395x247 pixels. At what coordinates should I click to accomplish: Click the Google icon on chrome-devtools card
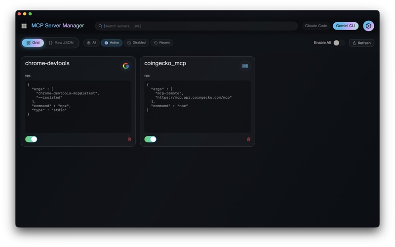coord(126,66)
